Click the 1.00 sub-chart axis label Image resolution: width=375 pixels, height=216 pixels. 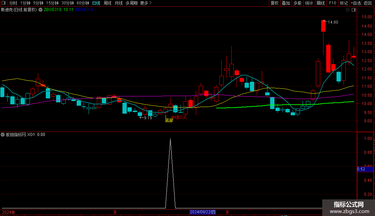368,139
